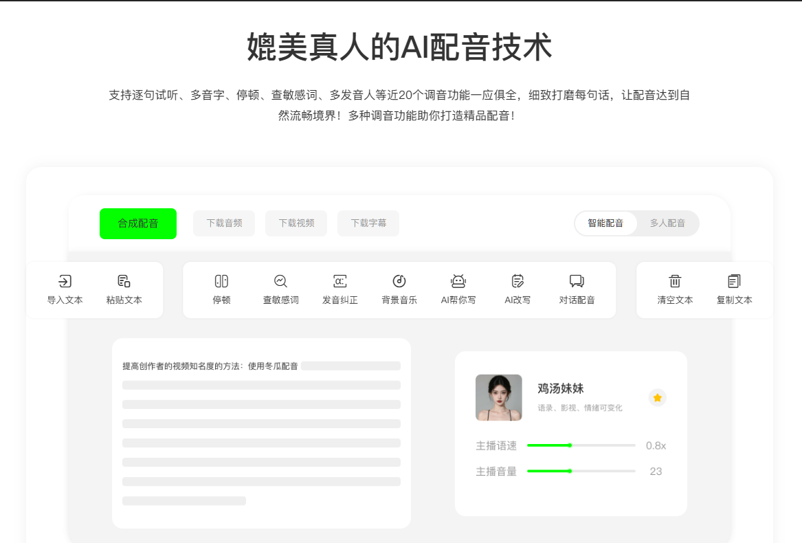Click the volume value 23

pos(656,472)
